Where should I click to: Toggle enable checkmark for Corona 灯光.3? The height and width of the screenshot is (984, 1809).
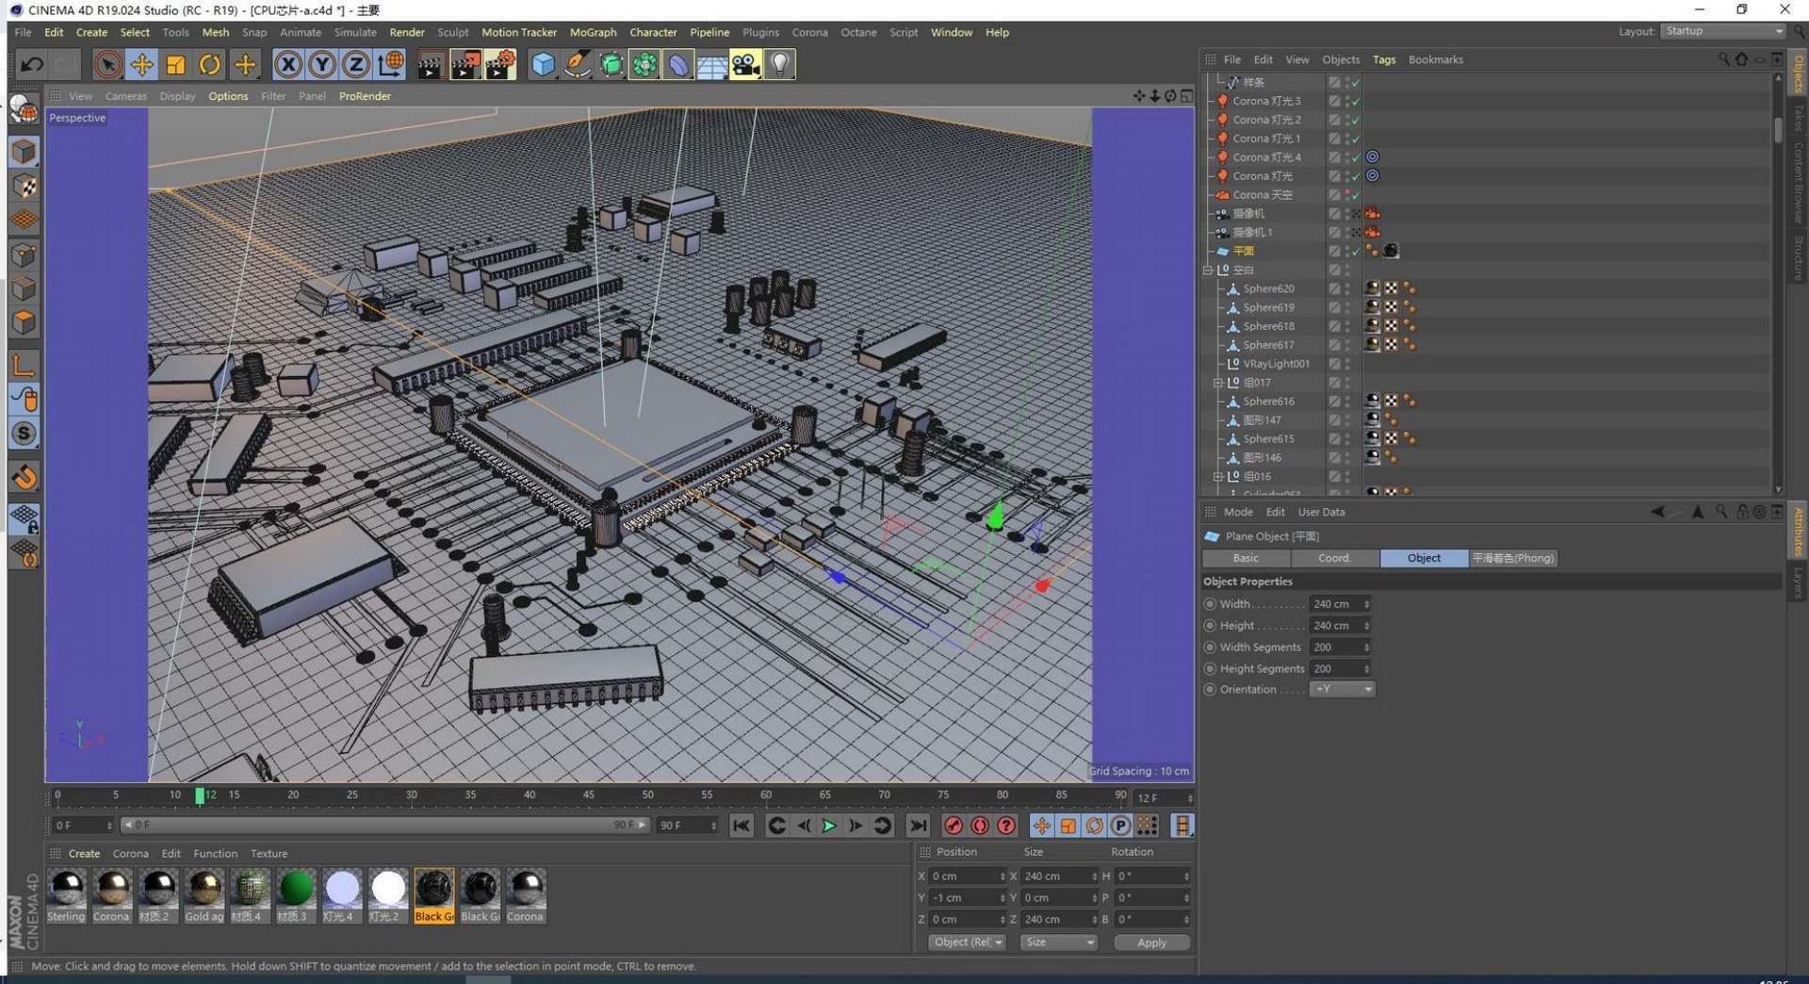[x=1356, y=101]
